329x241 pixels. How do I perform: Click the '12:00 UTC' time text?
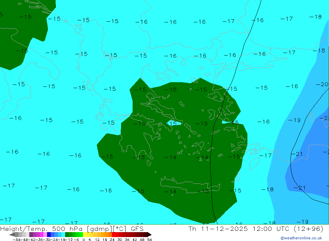point(271,229)
